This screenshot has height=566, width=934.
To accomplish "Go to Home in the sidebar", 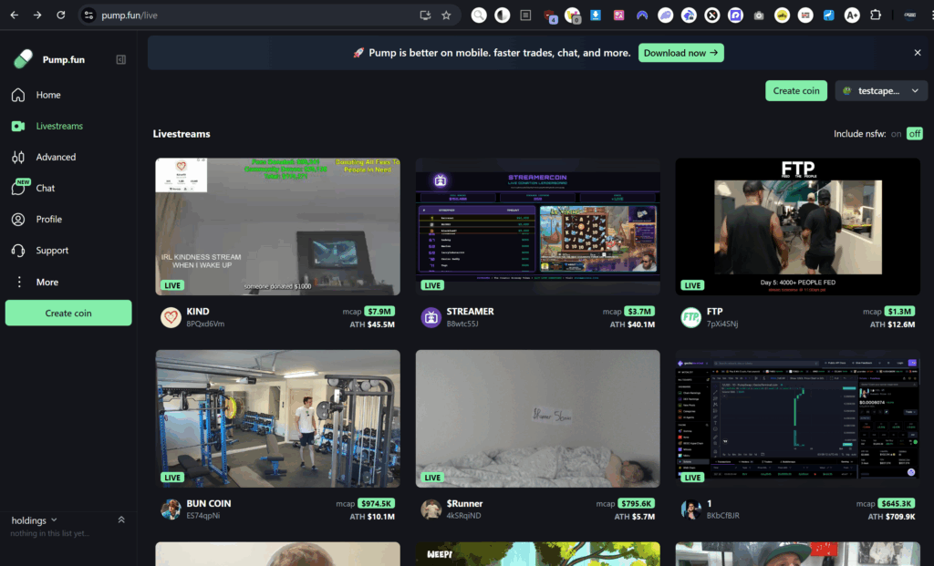I will pyautogui.click(x=48, y=95).
